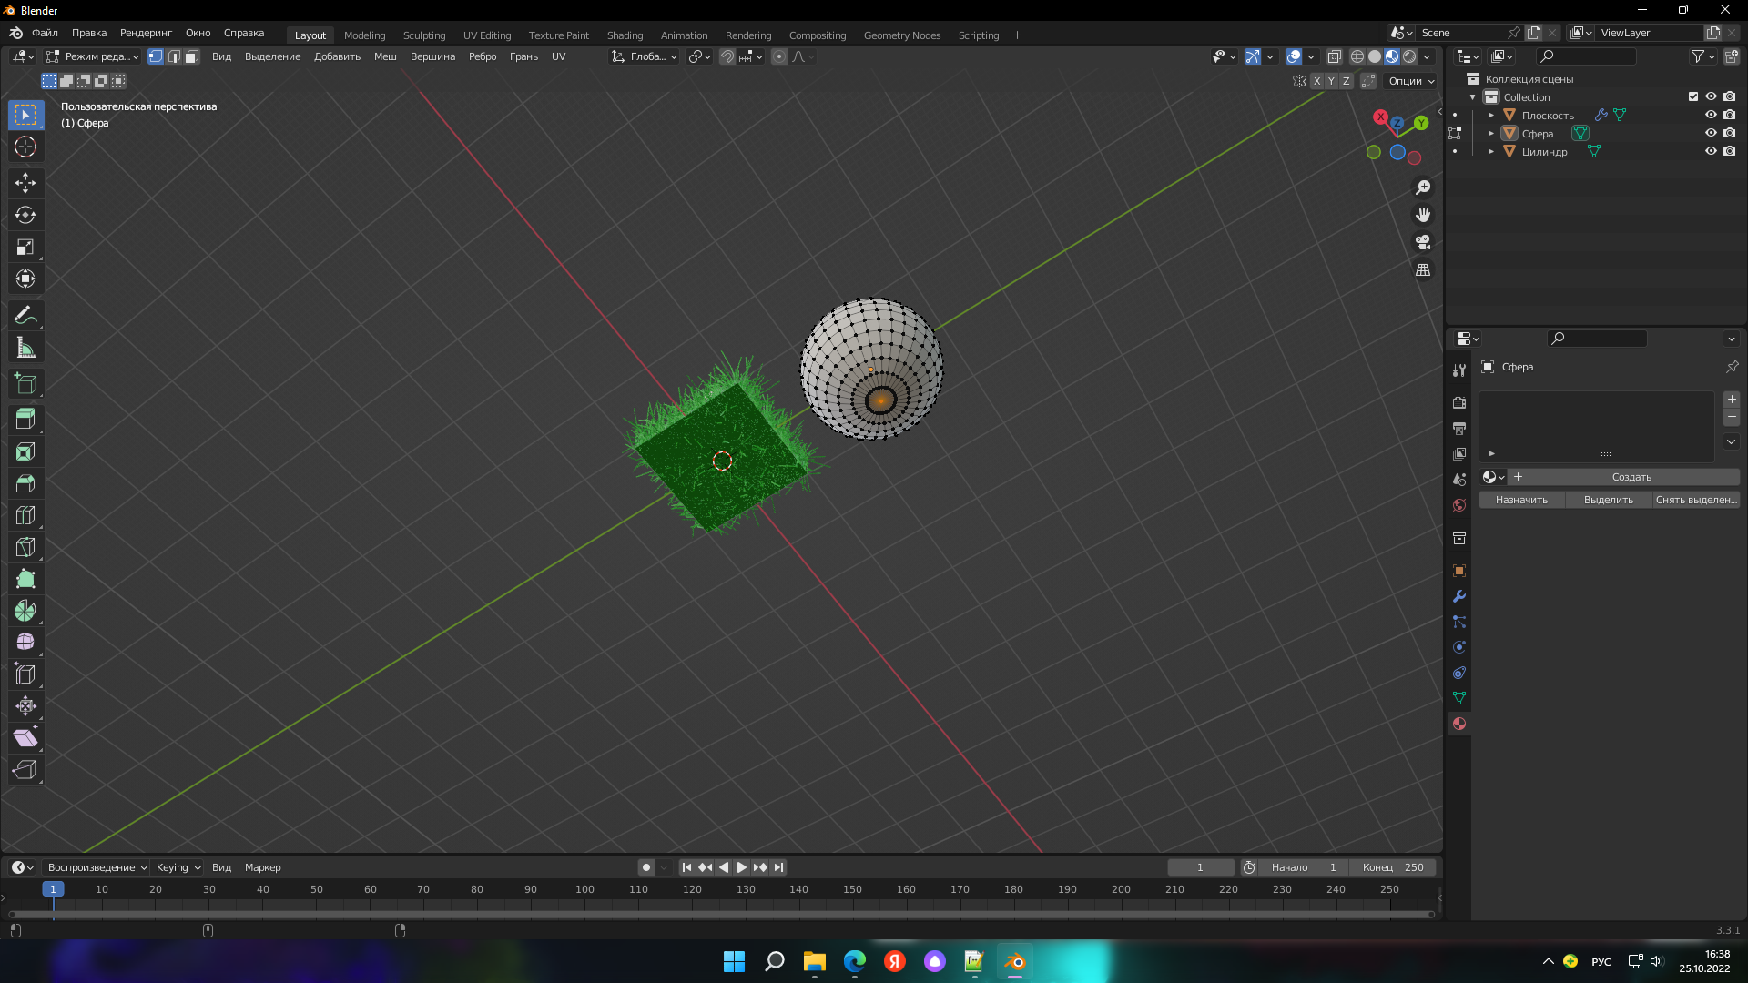The height and width of the screenshot is (983, 1748).
Task: Click the Выделить button
Action: click(x=1609, y=500)
